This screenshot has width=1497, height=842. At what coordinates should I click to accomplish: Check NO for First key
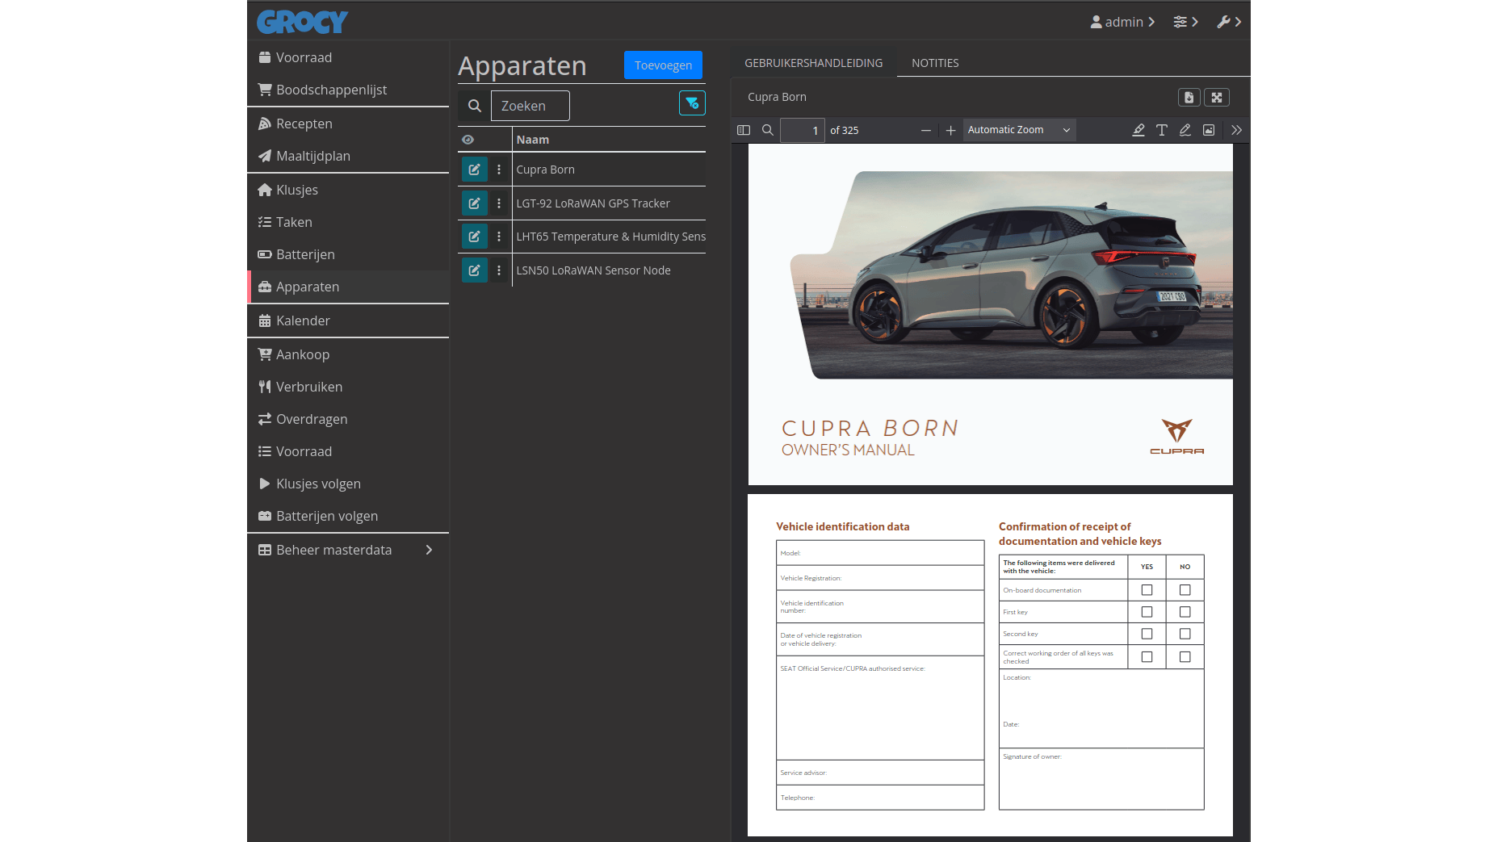tap(1185, 612)
